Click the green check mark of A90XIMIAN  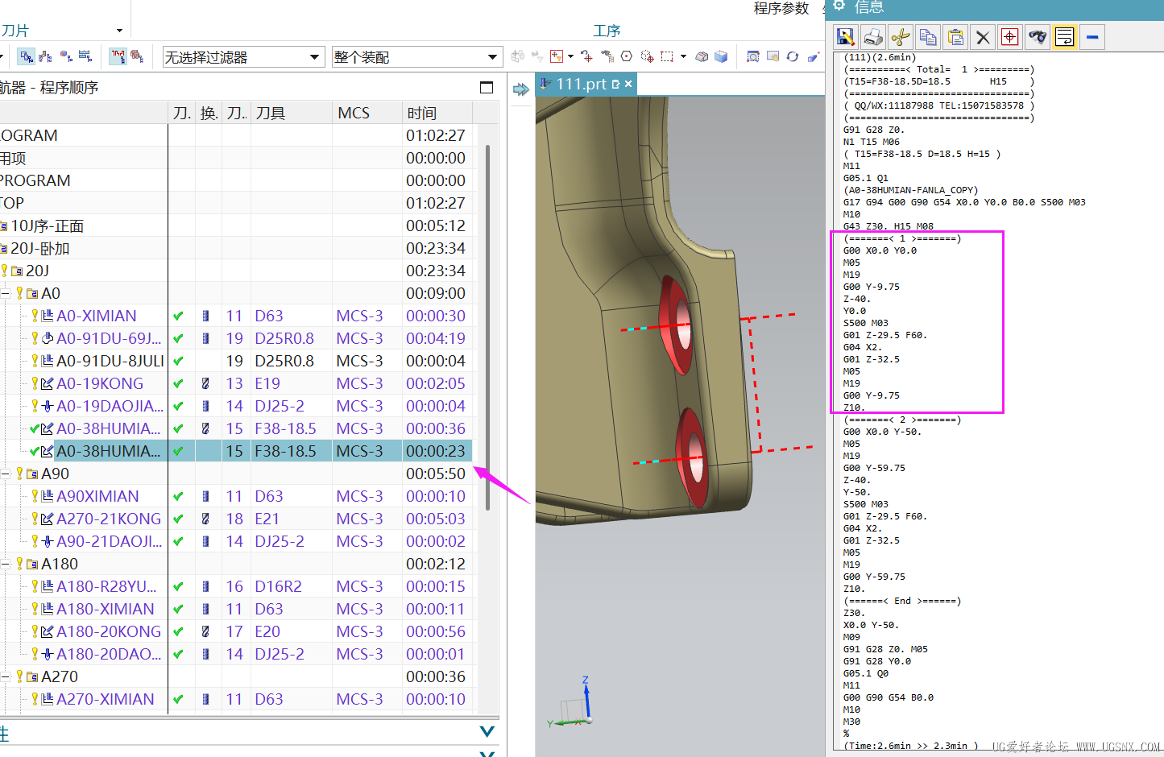[x=178, y=496]
